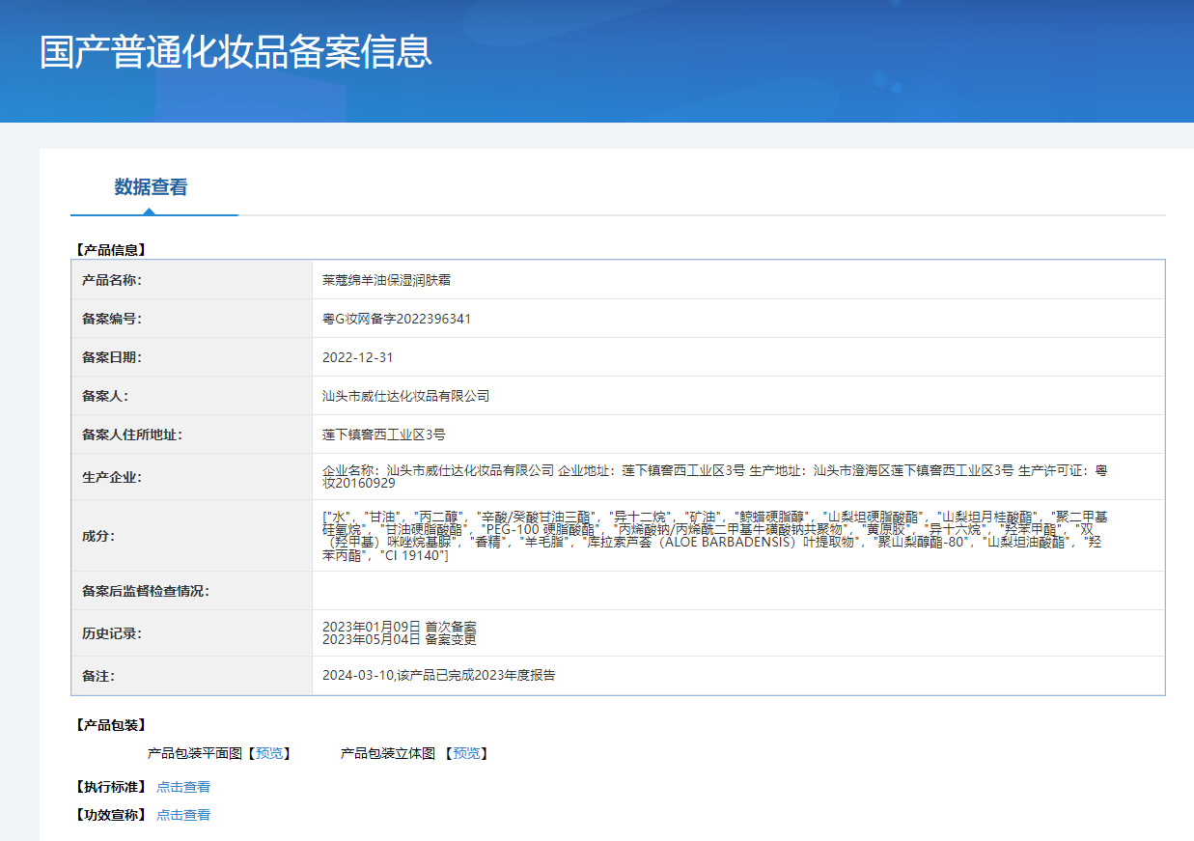
Task: Select the 2023年05月04日 备案变更 history entry
Action: (x=400, y=639)
